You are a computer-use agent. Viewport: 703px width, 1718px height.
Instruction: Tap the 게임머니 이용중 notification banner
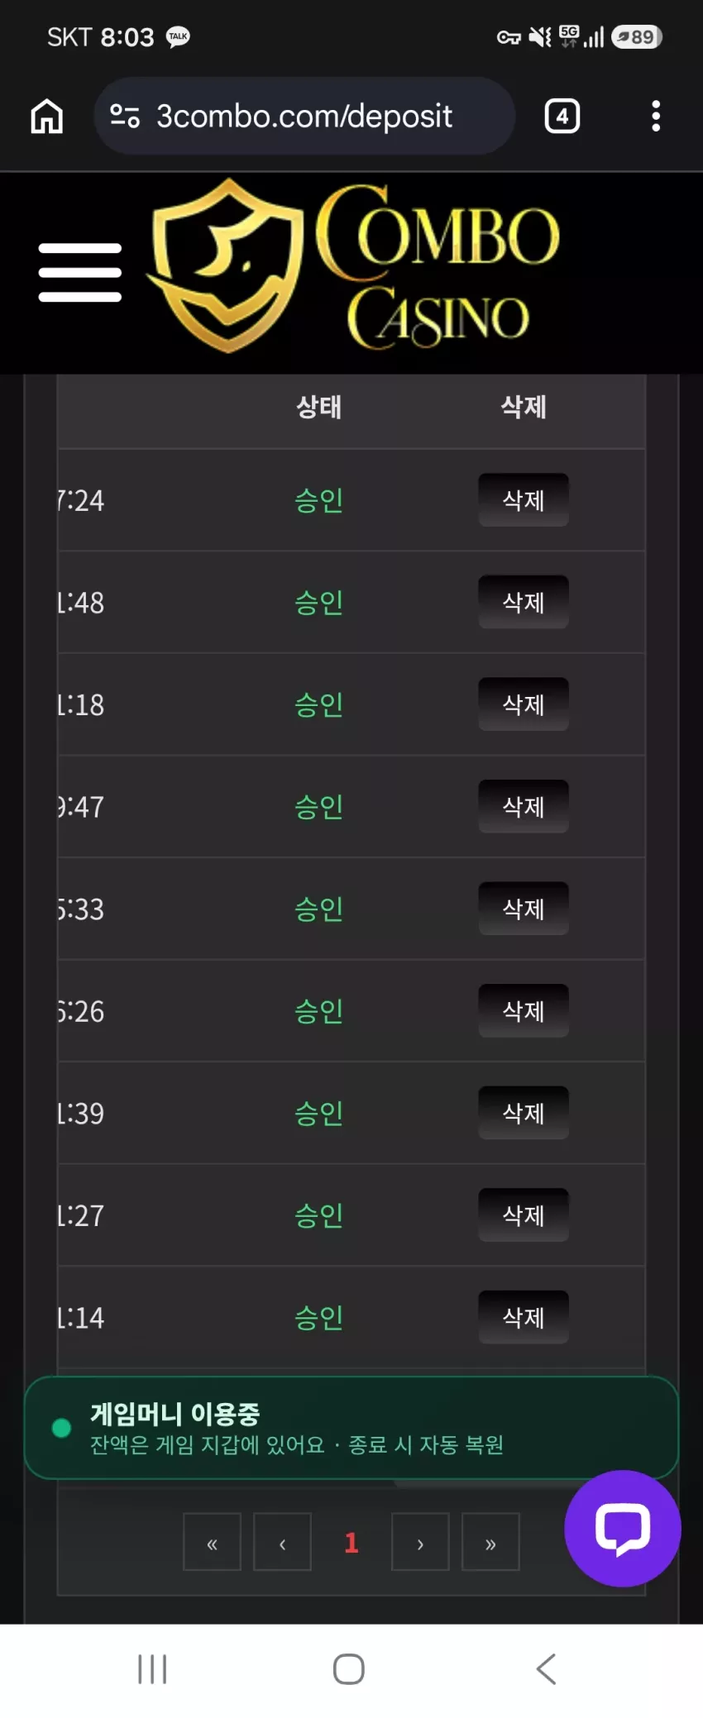pyautogui.click(x=351, y=1428)
